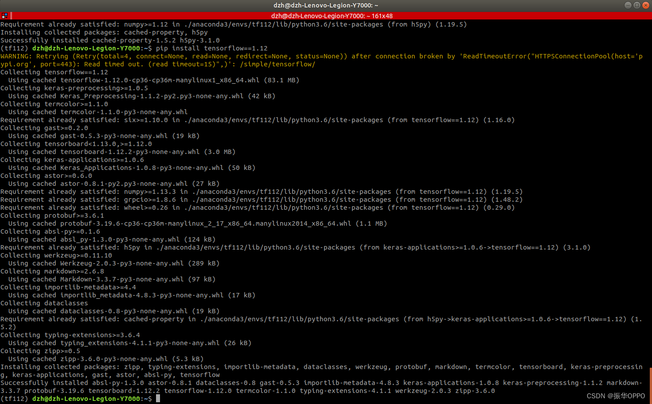Click 'Collecting gast>=0.2.0' line
Viewport: 652px width, 404px height.
(44, 128)
